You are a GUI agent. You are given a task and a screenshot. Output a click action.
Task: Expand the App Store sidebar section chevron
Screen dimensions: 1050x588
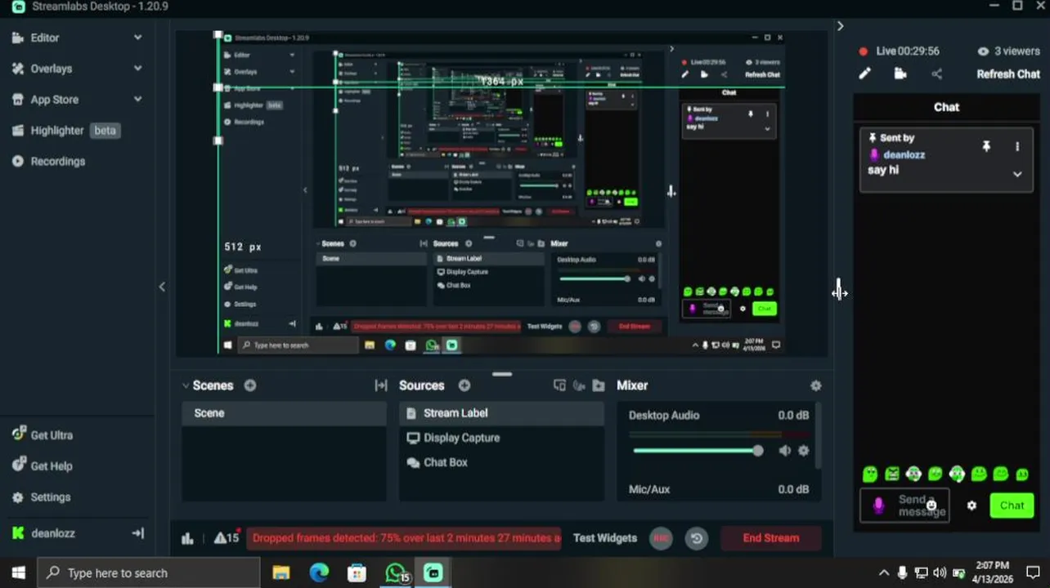[x=137, y=100]
